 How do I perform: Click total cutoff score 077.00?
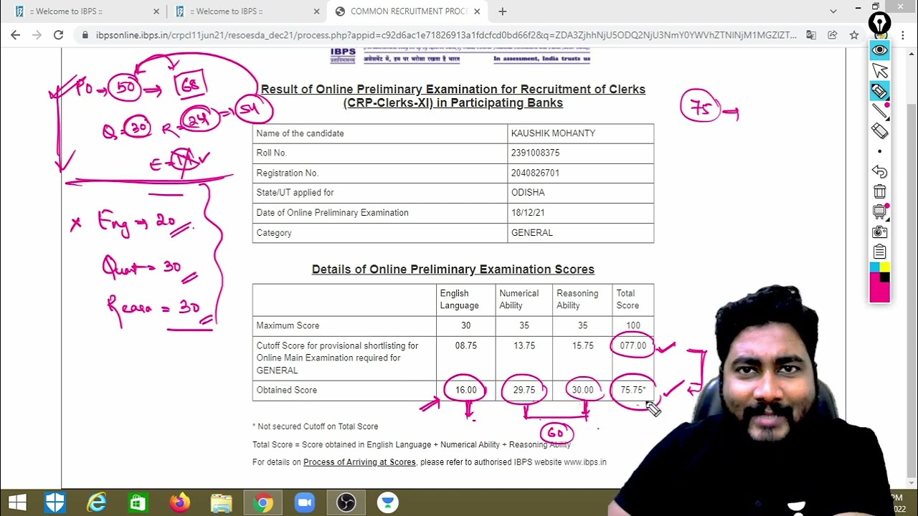tap(633, 345)
